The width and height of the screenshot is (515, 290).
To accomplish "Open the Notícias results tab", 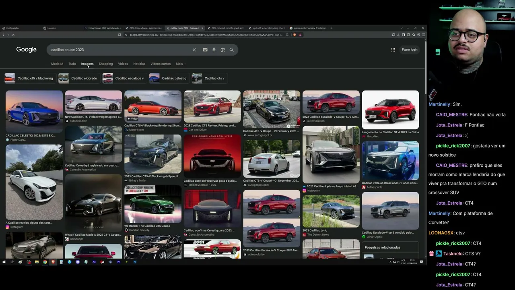I will pos(139,64).
